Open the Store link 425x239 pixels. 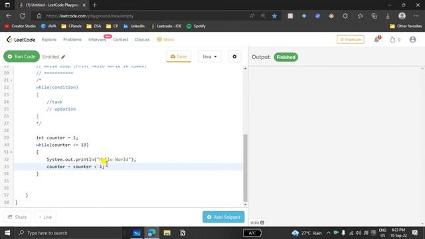[x=165, y=40]
